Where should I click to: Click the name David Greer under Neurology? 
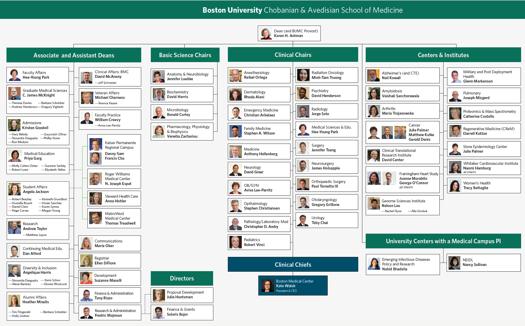254,172
